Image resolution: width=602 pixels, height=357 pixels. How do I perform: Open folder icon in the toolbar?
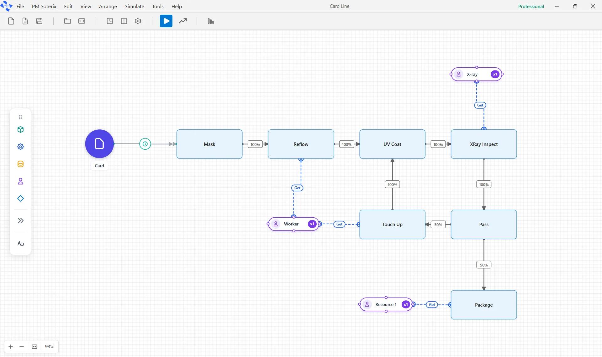click(x=67, y=21)
